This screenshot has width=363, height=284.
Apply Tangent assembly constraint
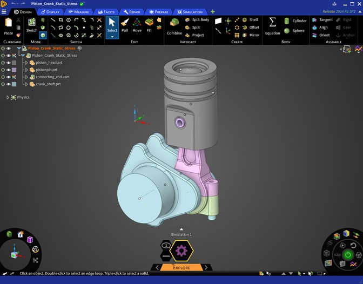[x=322, y=19]
